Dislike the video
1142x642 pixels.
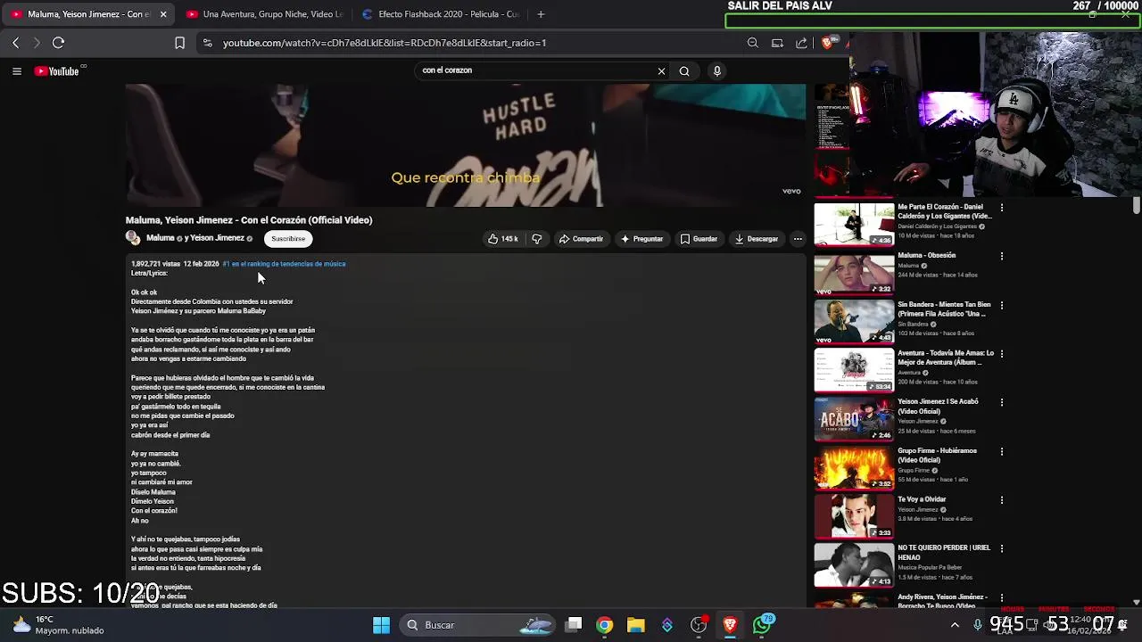click(x=537, y=239)
